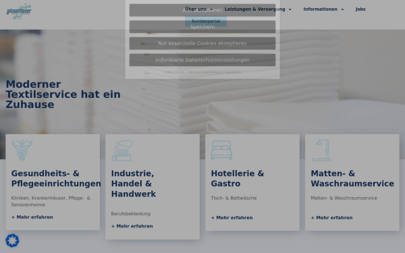Image resolution: width=405 pixels, height=253 pixels.
Task: Go to the Jobs page
Action: (x=360, y=9)
